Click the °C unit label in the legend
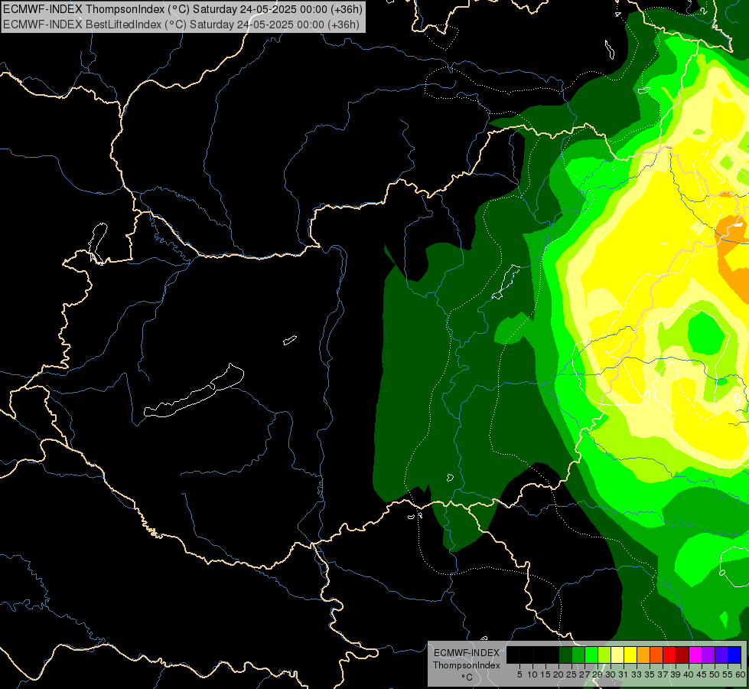 (467, 677)
